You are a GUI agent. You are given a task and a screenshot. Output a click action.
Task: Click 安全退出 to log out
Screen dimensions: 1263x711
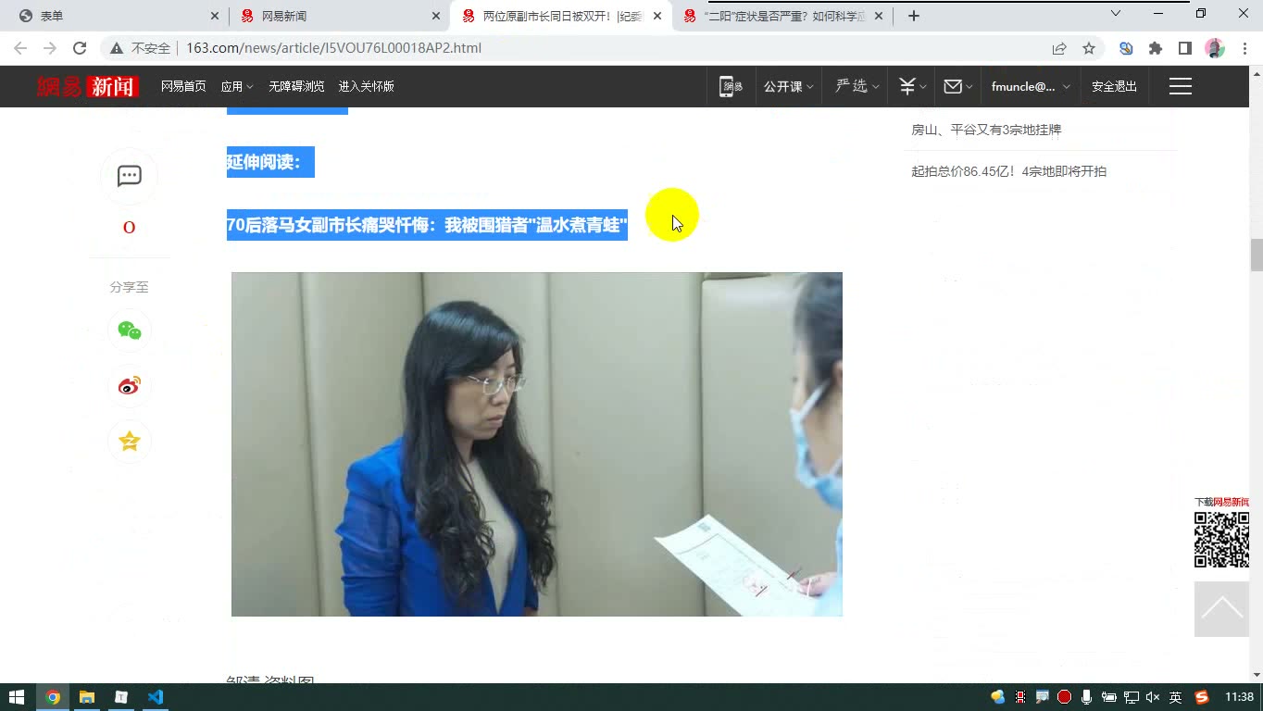click(1114, 86)
